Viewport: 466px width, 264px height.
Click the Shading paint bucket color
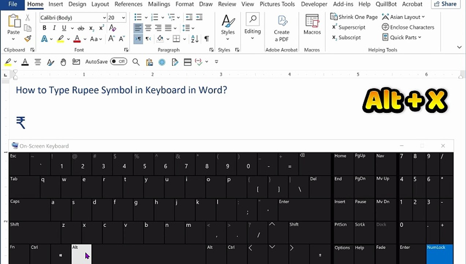point(160,38)
